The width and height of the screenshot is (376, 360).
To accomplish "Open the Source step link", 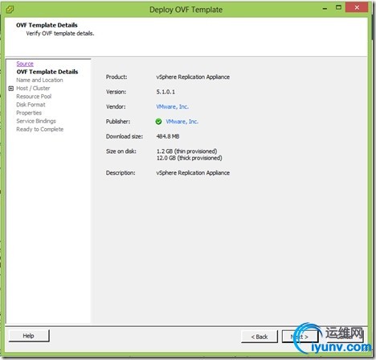I will point(25,64).
